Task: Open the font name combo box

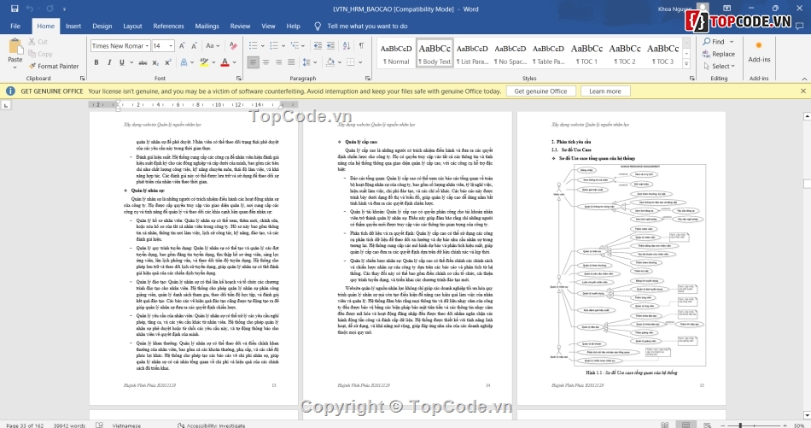Action: click(120, 45)
